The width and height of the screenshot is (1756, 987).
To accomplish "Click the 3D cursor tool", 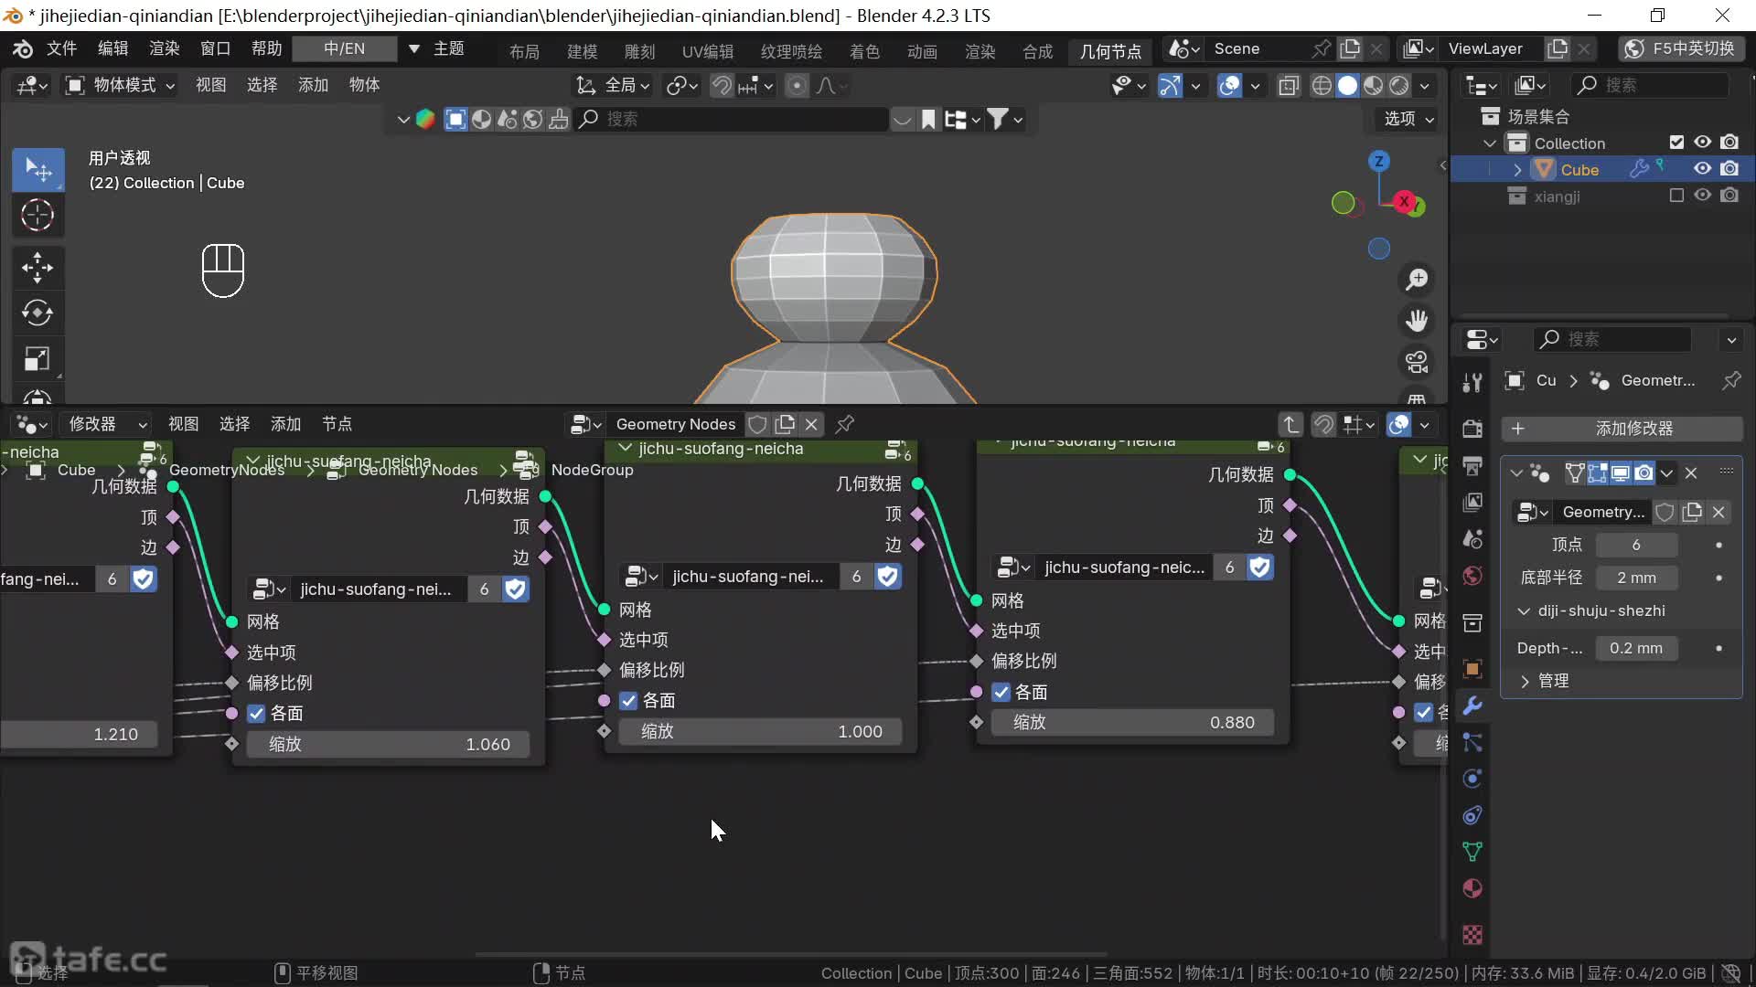I will (x=37, y=216).
